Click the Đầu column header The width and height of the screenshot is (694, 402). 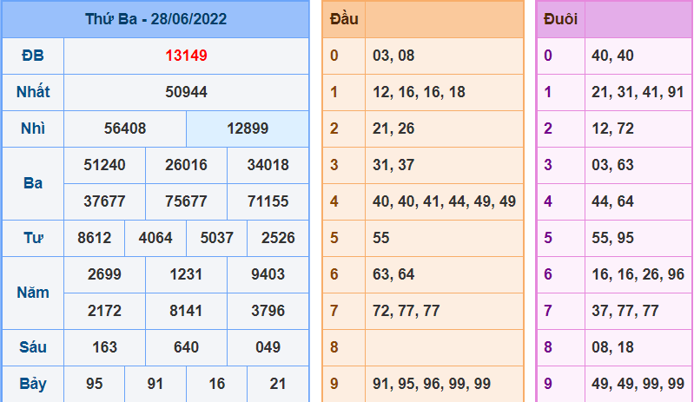344,19
